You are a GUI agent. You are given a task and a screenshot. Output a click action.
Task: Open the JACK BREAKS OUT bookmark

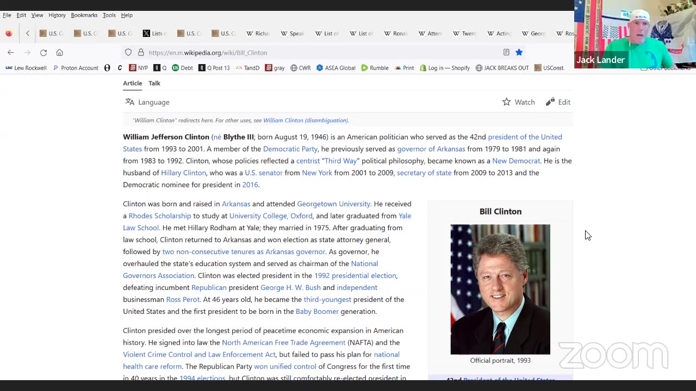tap(502, 68)
